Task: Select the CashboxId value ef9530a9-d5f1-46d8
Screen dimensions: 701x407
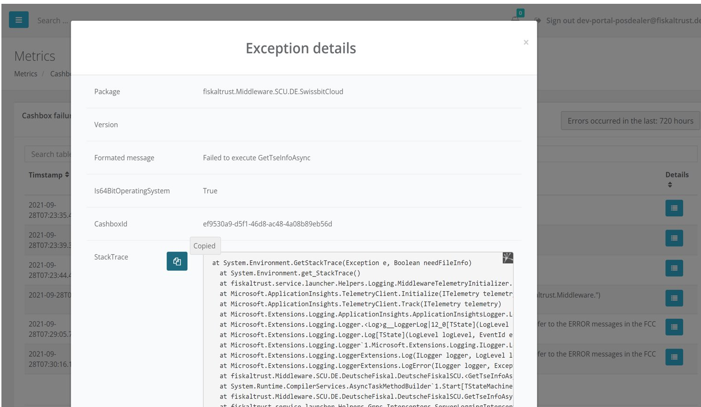Action: [267, 224]
